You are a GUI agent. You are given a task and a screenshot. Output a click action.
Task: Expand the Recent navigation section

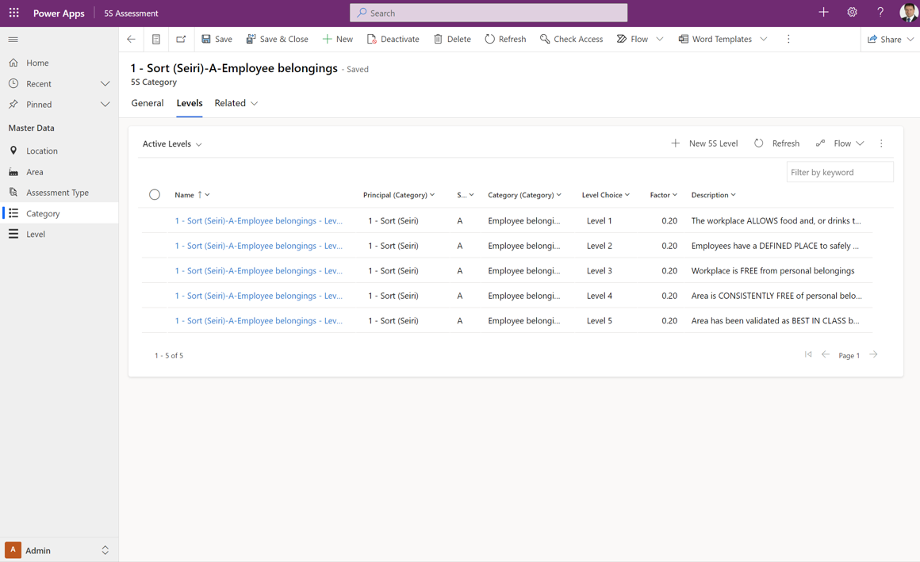pos(105,84)
